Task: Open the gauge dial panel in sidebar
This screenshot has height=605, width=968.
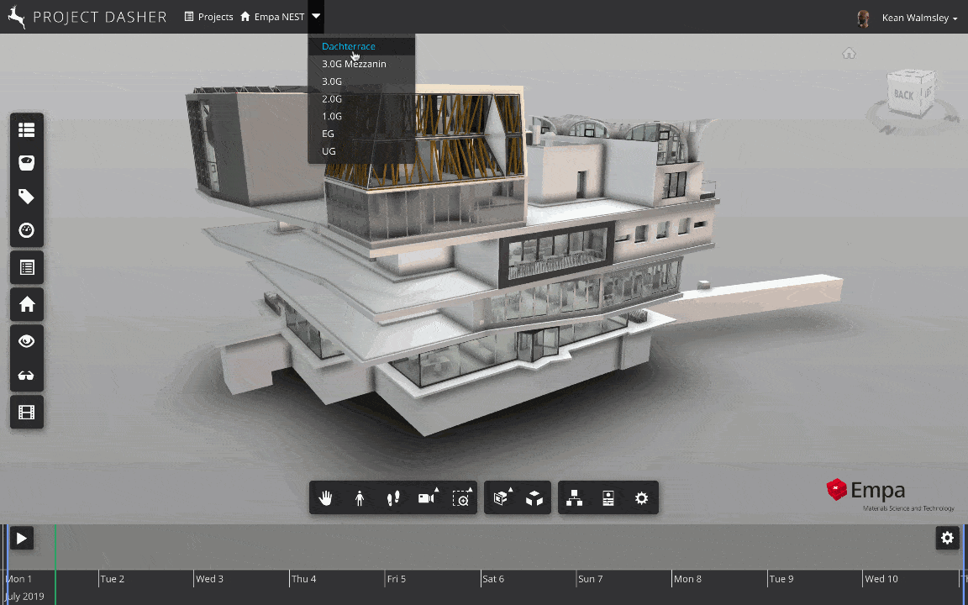Action: 27,230
